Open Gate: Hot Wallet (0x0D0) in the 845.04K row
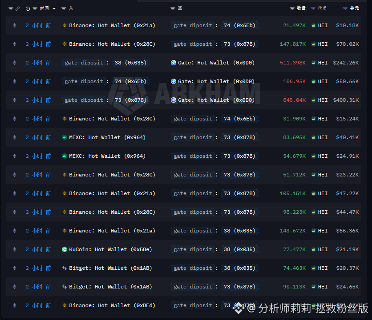 click(x=216, y=100)
